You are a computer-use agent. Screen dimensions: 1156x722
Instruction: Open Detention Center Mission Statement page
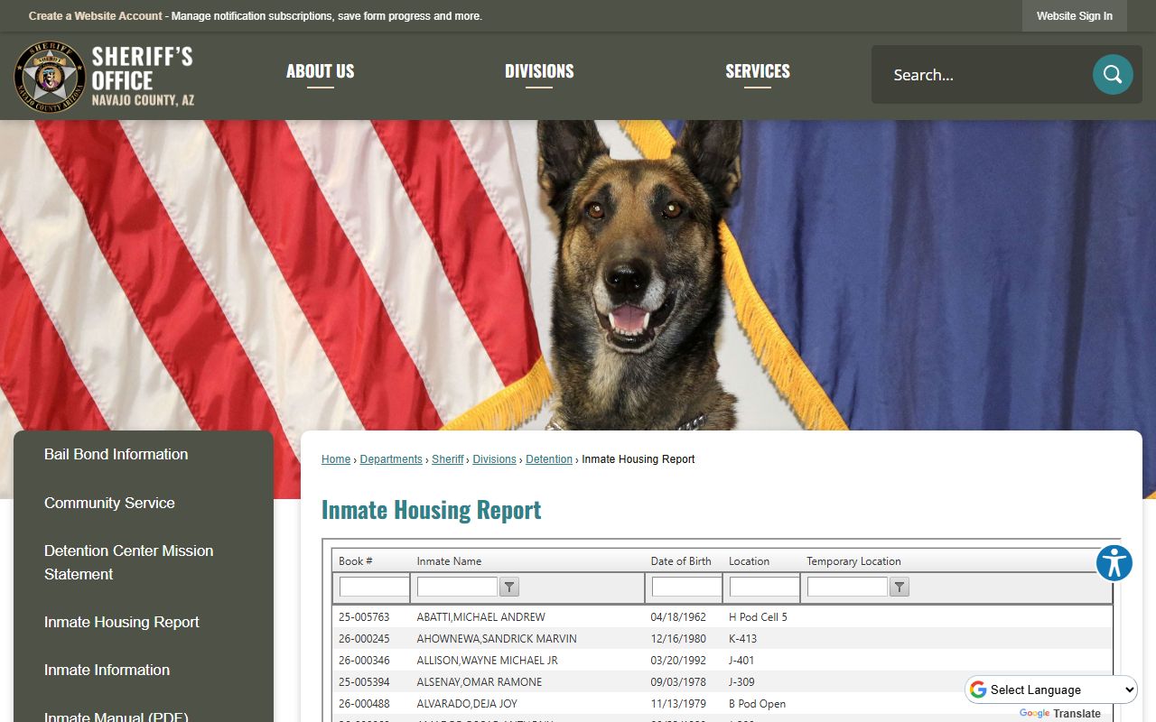point(129,562)
